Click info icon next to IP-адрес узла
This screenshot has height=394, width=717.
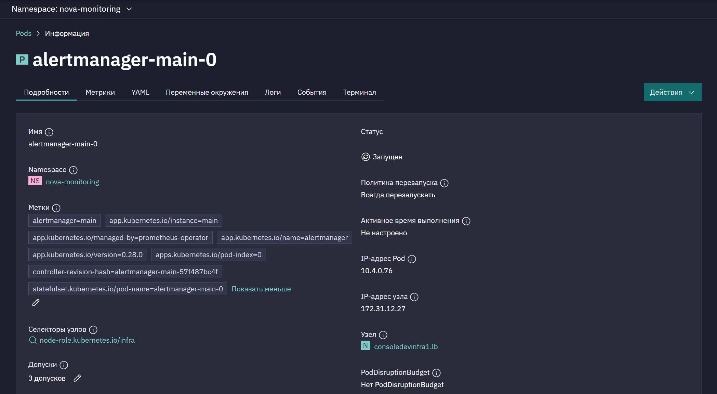(x=414, y=297)
